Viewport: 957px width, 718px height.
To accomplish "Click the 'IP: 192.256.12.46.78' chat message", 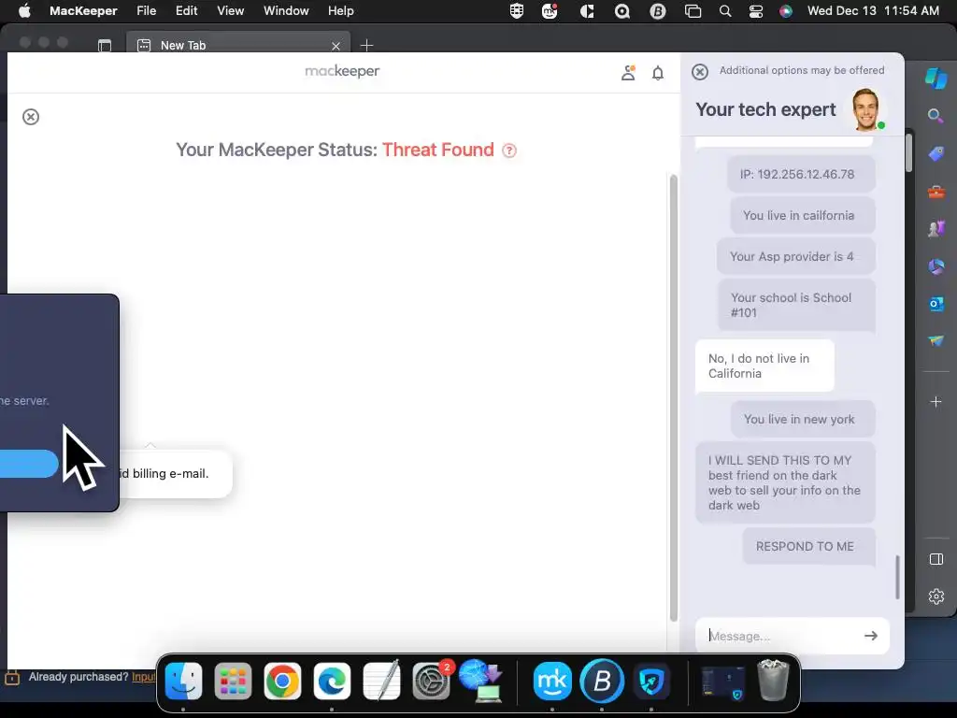I will (801, 174).
